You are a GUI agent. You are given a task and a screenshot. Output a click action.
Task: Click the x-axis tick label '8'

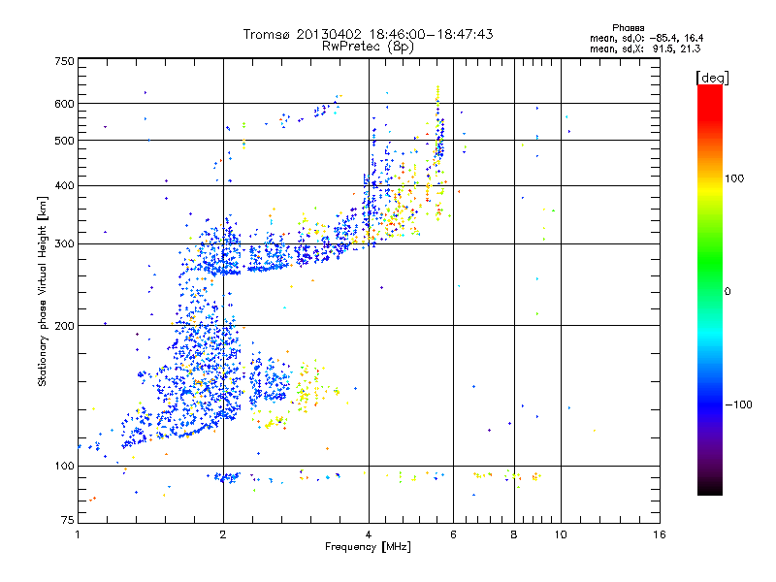tap(514, 534)
